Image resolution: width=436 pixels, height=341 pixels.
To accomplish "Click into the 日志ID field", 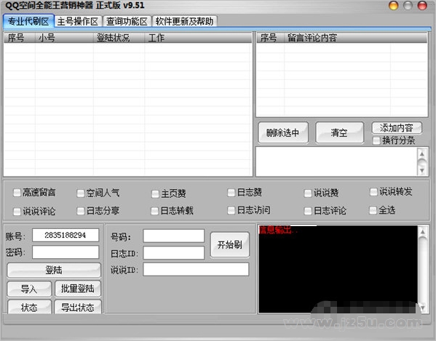I will coord(174,253).
